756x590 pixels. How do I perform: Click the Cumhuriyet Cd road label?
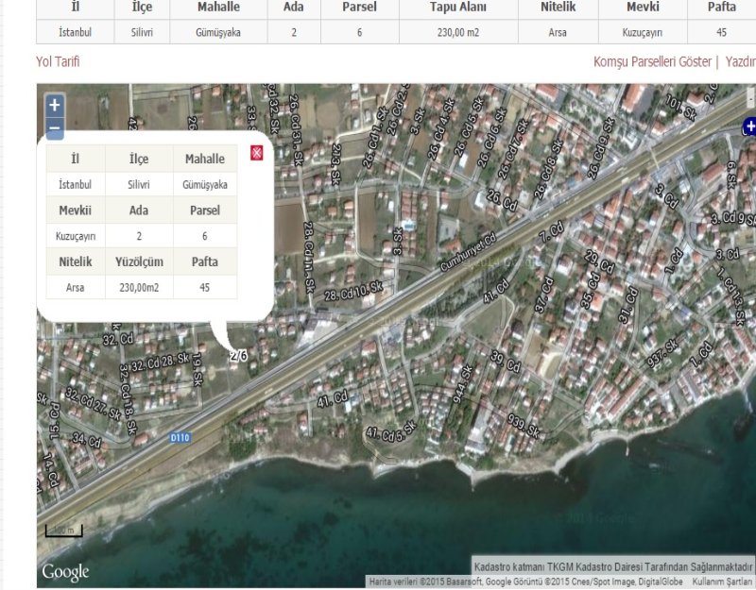coord(469,253)
